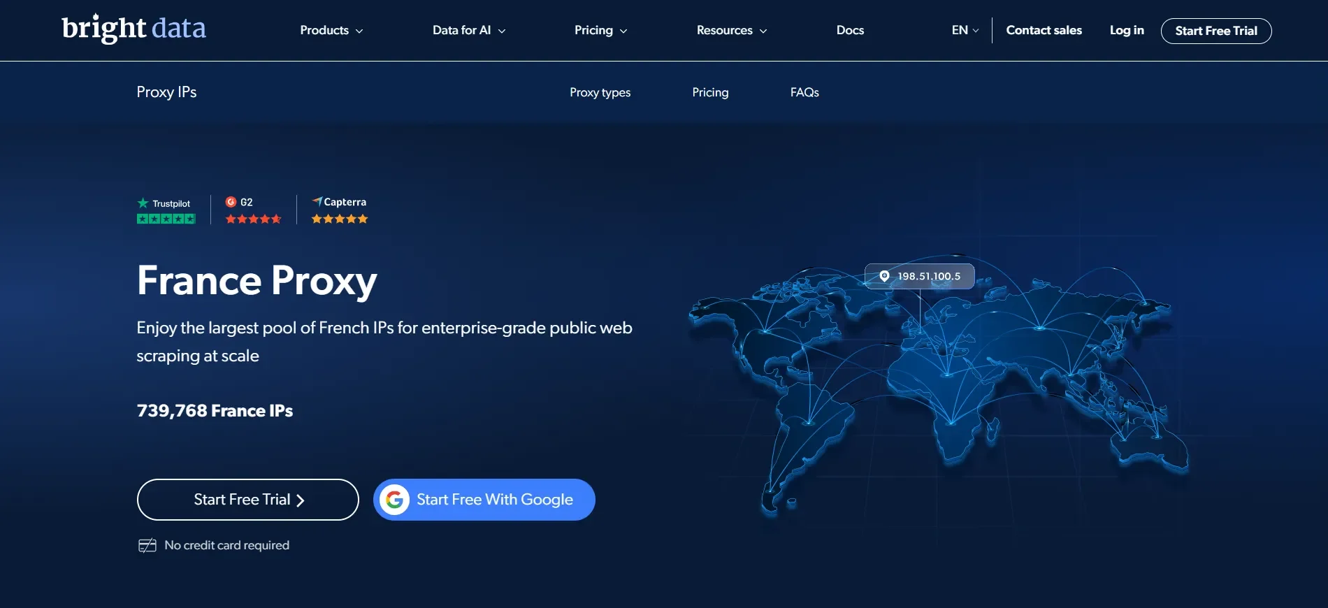1328x608 pixels.
Task: Click the header Start Free Trial button
Action: pos(1216,31)
